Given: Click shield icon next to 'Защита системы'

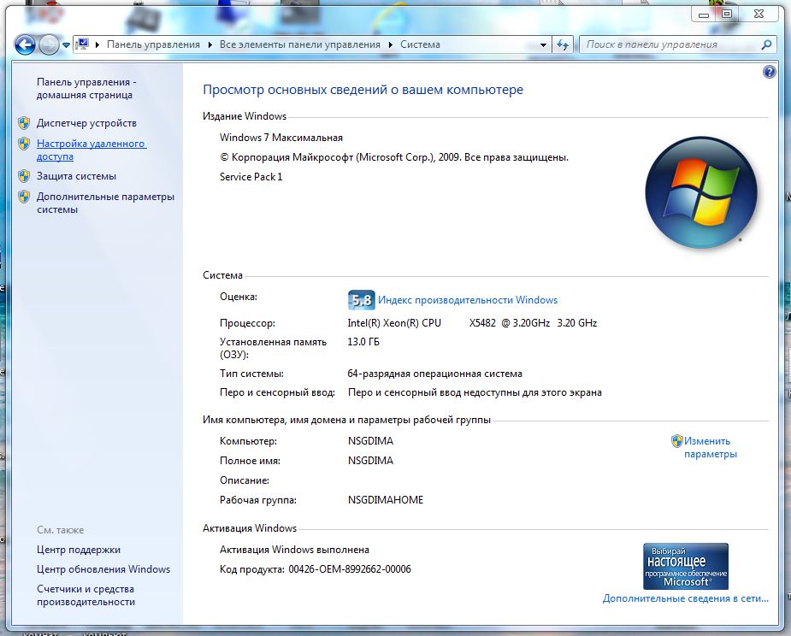Looking at the screenshot, I should (24, 176).
